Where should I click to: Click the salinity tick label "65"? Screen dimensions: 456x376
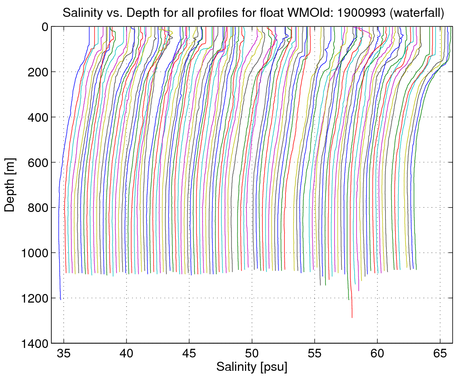(x=440, y=353)
